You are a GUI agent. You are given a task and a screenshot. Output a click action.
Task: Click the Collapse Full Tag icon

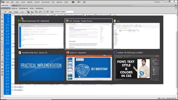[x=2, y=23]
